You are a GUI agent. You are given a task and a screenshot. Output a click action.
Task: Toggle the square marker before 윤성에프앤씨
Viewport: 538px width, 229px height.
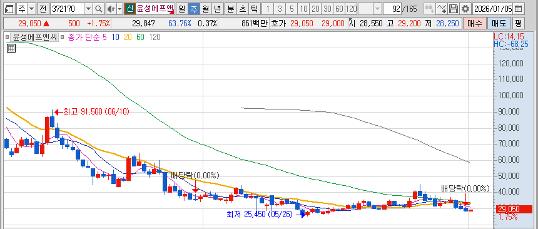tap(8, 37)
